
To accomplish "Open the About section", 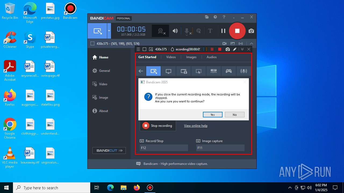I will point(100,111).
